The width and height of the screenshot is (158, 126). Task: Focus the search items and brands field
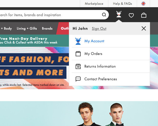tap(50, 15)
